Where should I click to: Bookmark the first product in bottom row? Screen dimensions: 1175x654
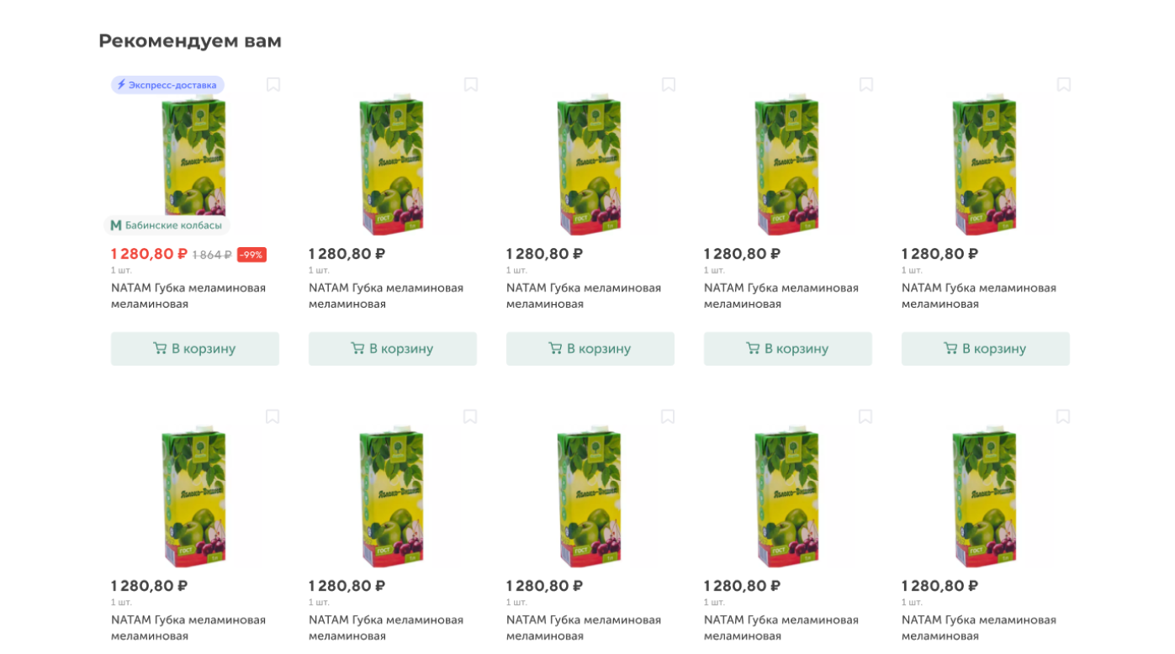coord(273,416)
